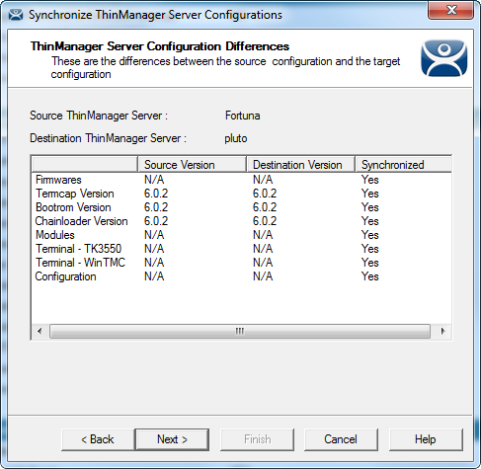Click the horizontal scrollbar thumb
Viewport: 481px width, 469px height.
coord(240,331)
